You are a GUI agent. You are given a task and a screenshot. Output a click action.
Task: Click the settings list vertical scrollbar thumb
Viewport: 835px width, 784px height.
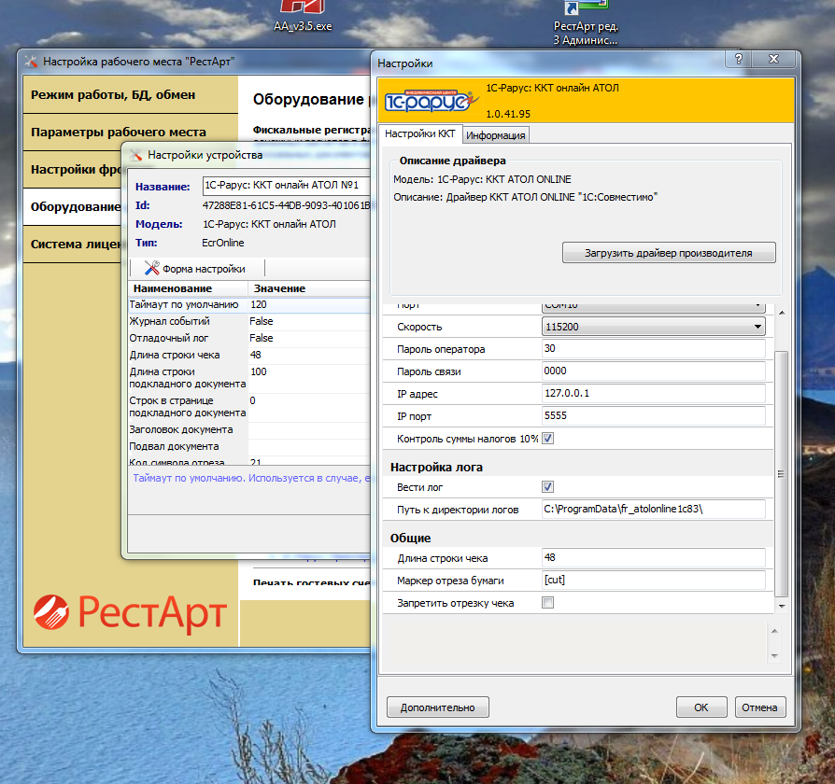tap(781, 474)
